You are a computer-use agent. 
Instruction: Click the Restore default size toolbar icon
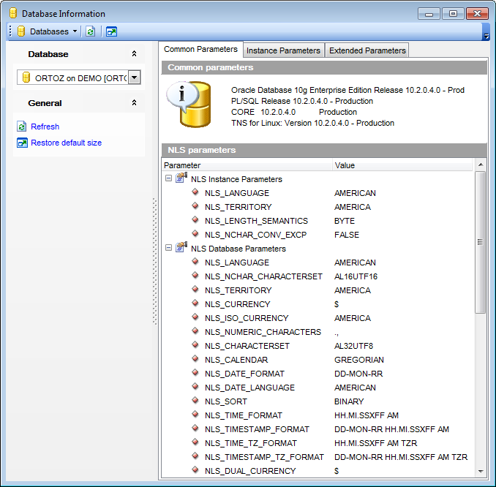[x=111, y=31]
